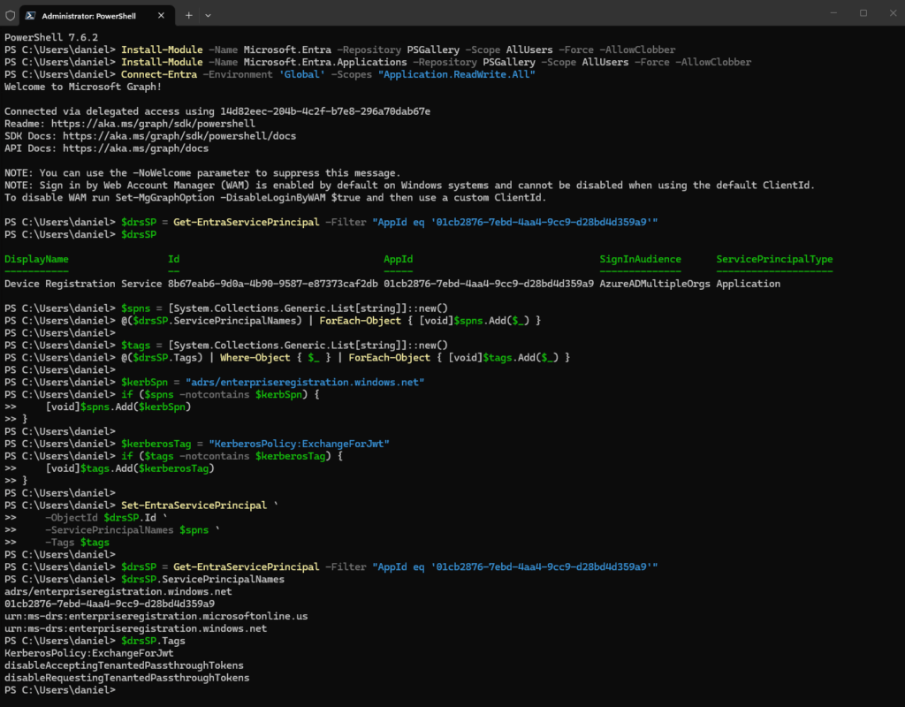Click the 'Welcome to Microsoft Graph!' text

(83, 87)
